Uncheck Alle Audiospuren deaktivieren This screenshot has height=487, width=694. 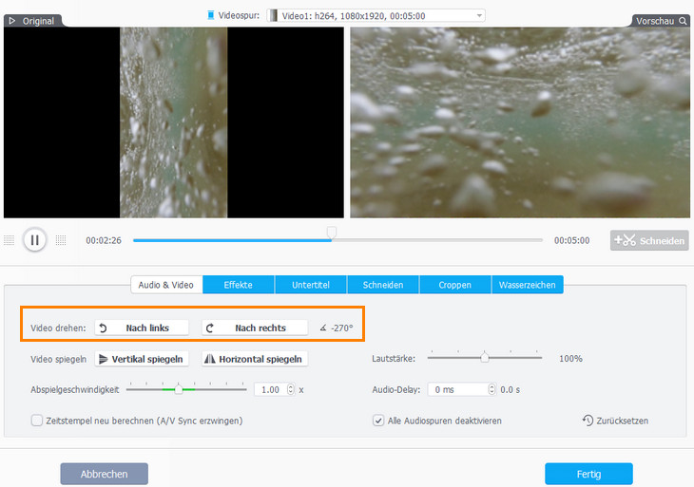click(378, 421)
